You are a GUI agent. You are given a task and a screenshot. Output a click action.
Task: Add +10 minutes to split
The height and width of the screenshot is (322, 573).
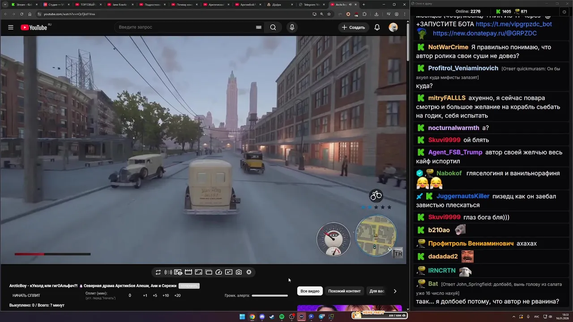click(166, 296)
